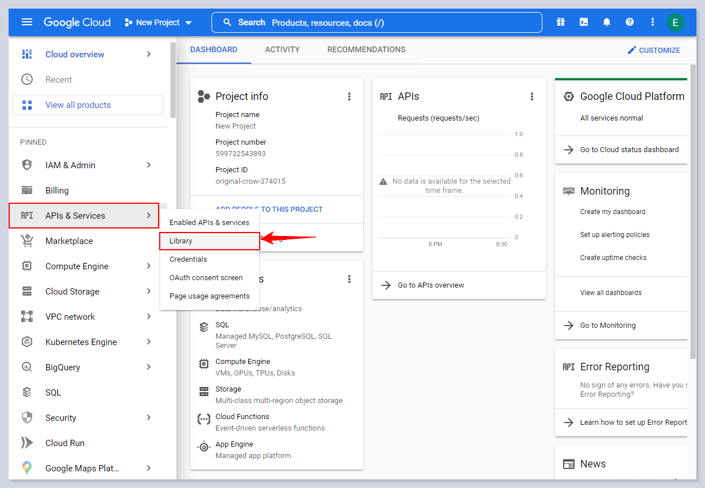The height and width of the screenshot is (488, 705).
Task: Click the help question mark icon
Action: pyautogui.click(x=630, y=22)
